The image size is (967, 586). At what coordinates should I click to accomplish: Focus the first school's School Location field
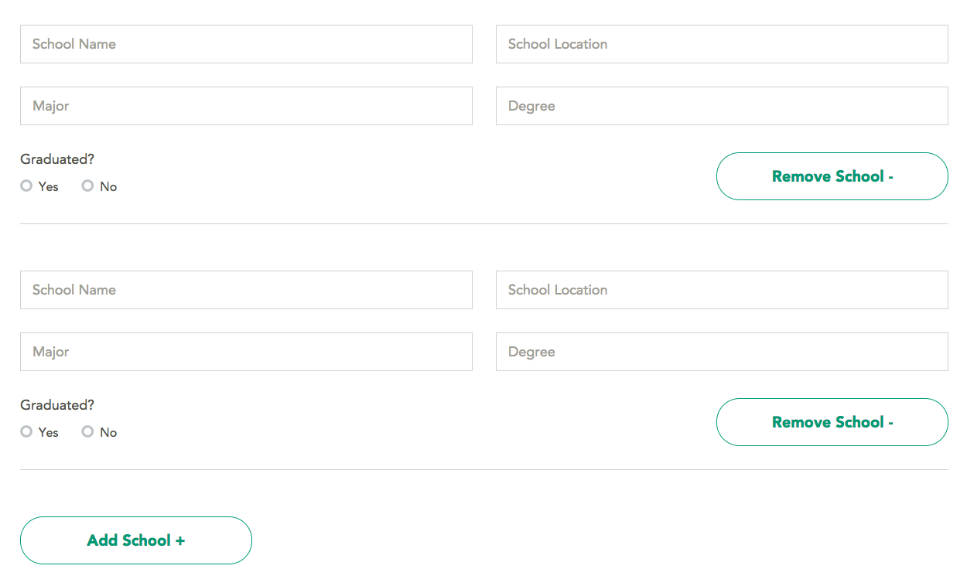click(722, 44)
